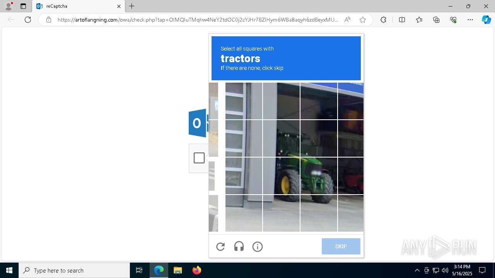Open a new browser tab
The image size is (495, 278).
tap(132, 6)
